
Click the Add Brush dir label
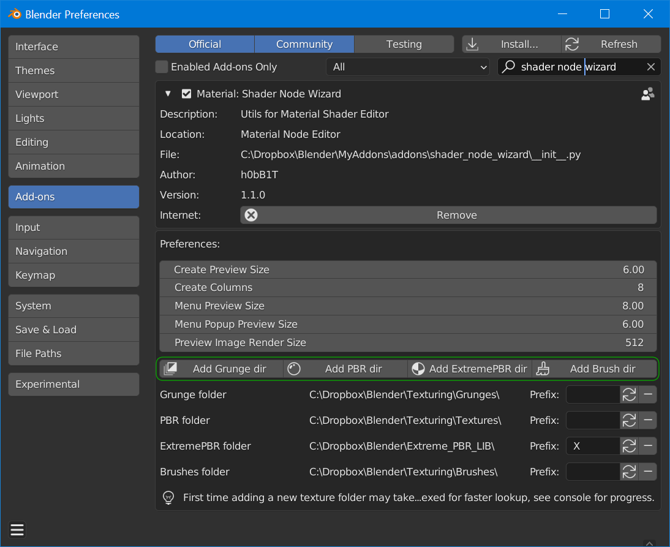coord(603,369)
